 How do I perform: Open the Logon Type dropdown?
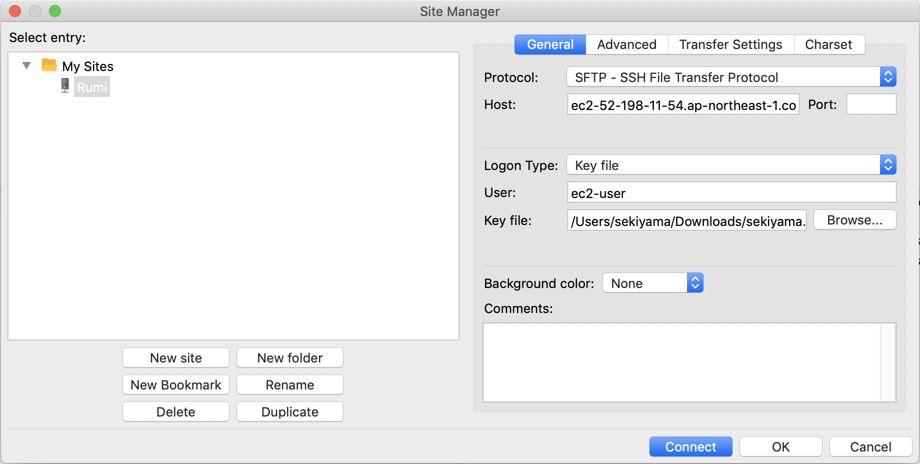tap(731, 165)
